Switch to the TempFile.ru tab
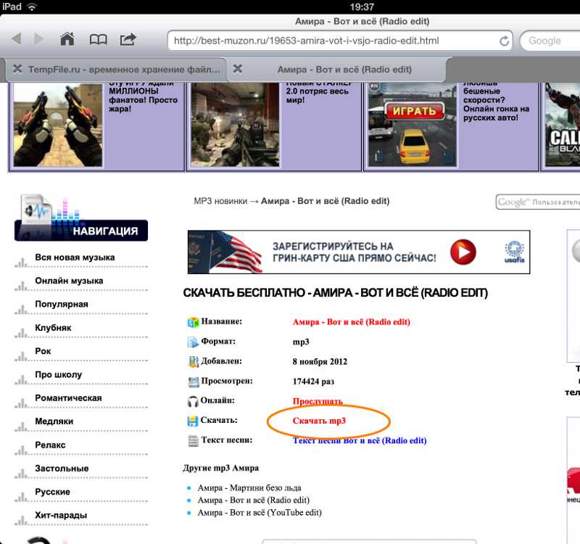580x544 pixels. [123, 70]
